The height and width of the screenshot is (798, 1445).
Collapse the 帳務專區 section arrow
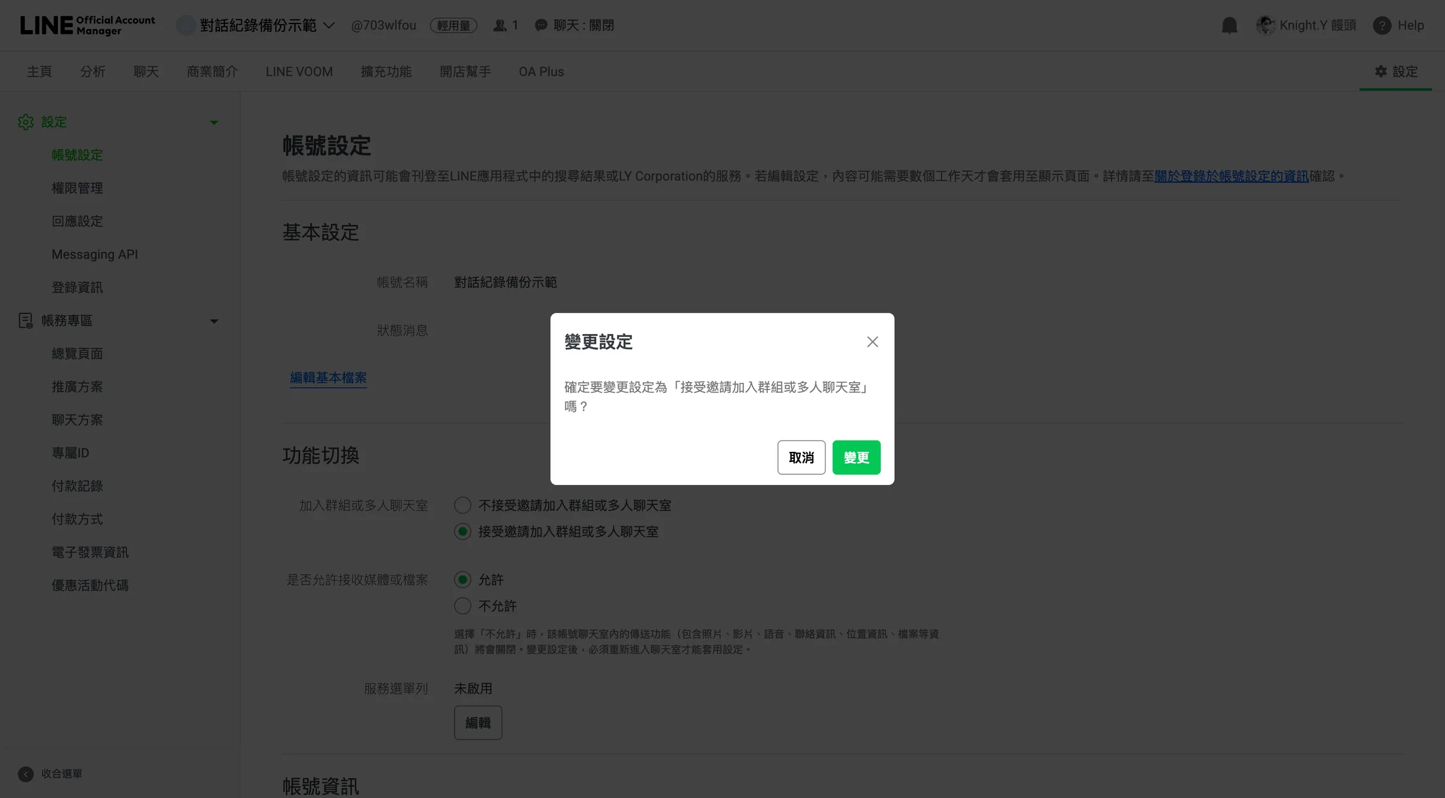pos(214,321)
